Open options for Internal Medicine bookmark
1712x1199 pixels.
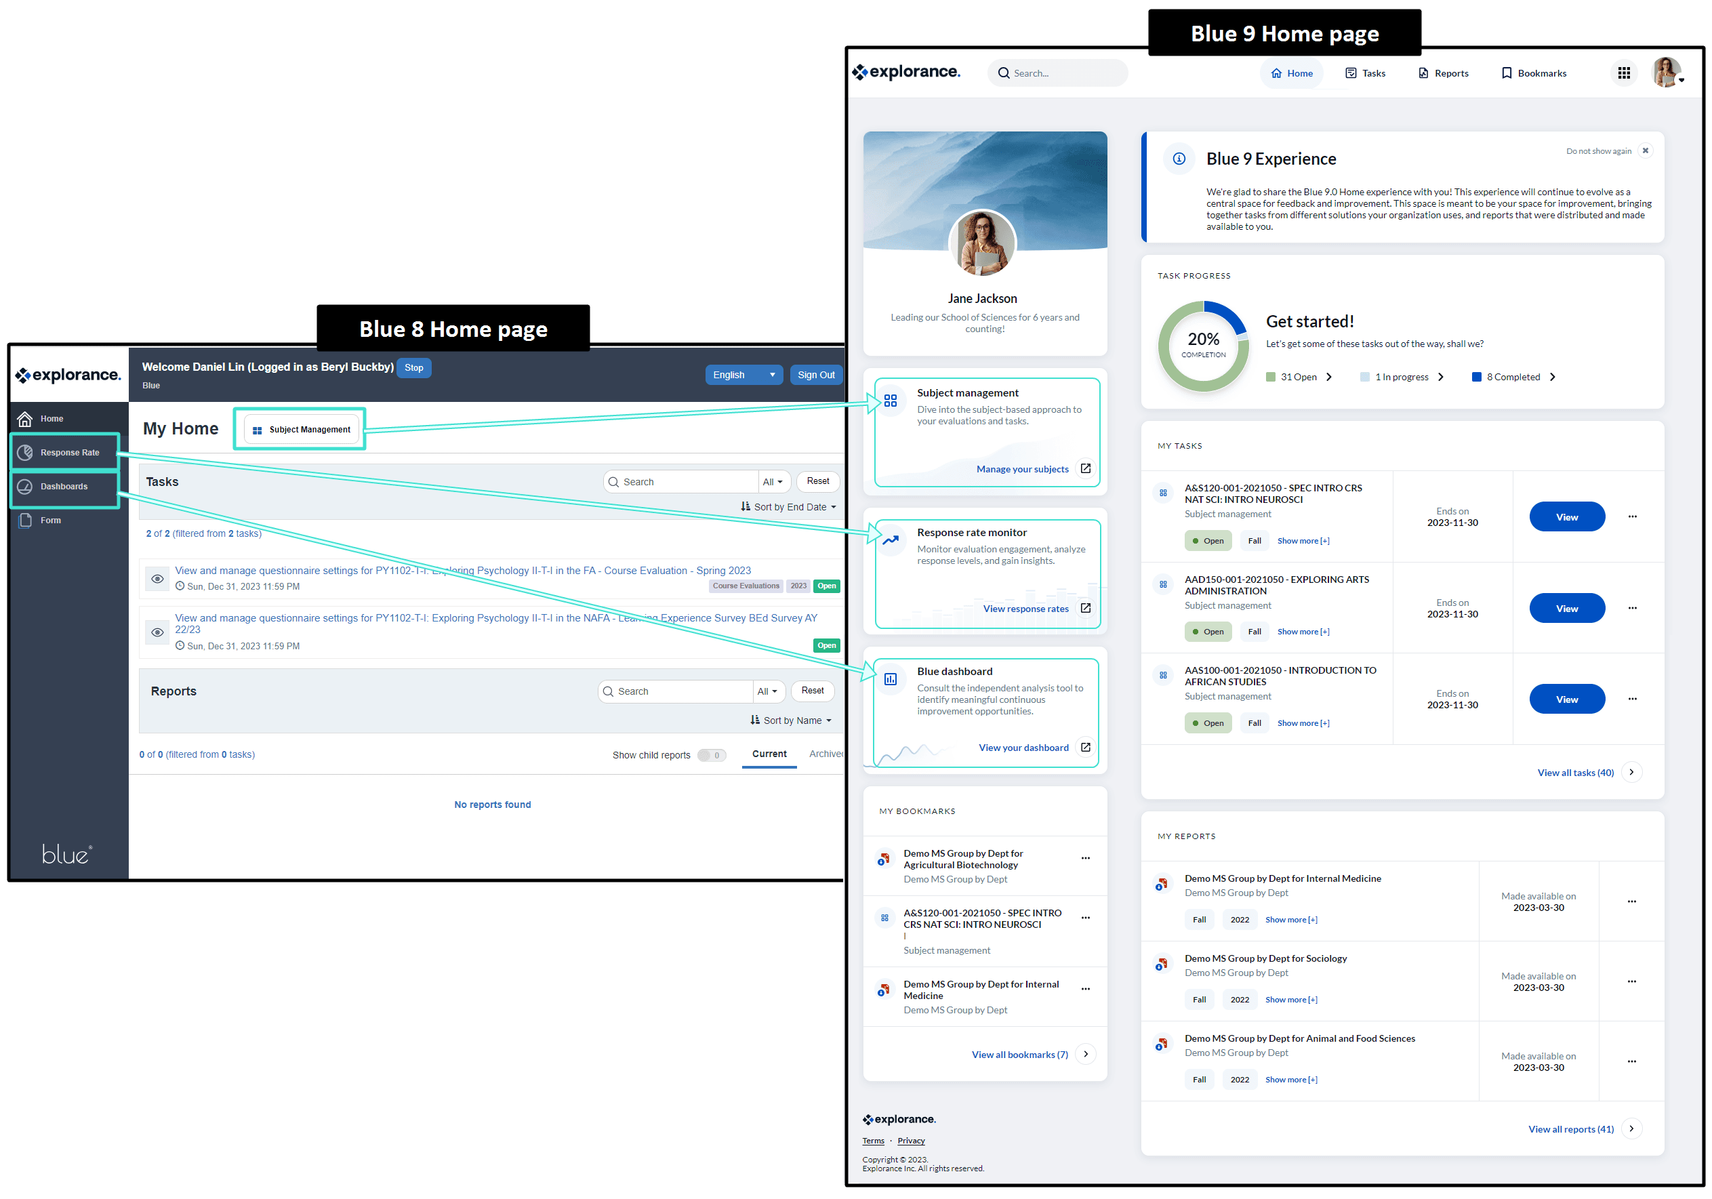pyautogui.click(x=1086, y=989)
